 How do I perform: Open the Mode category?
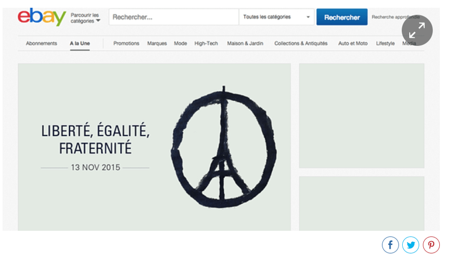(x=181, y=44)
